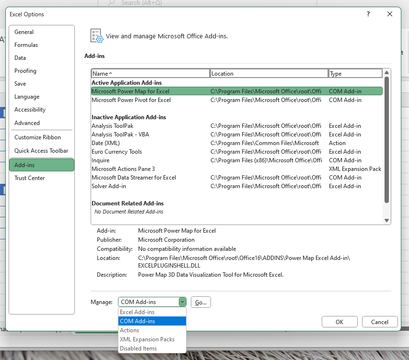
Task: Choose COM Add-ins from Manage list
Action: coord(152,321)
